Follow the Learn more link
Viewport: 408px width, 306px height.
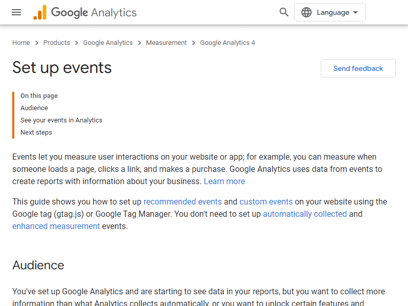(x=224, y=182)
